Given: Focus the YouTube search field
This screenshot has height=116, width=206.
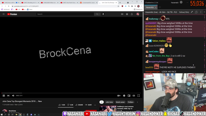Looking at the screenshot, I should tap(65, 14).
